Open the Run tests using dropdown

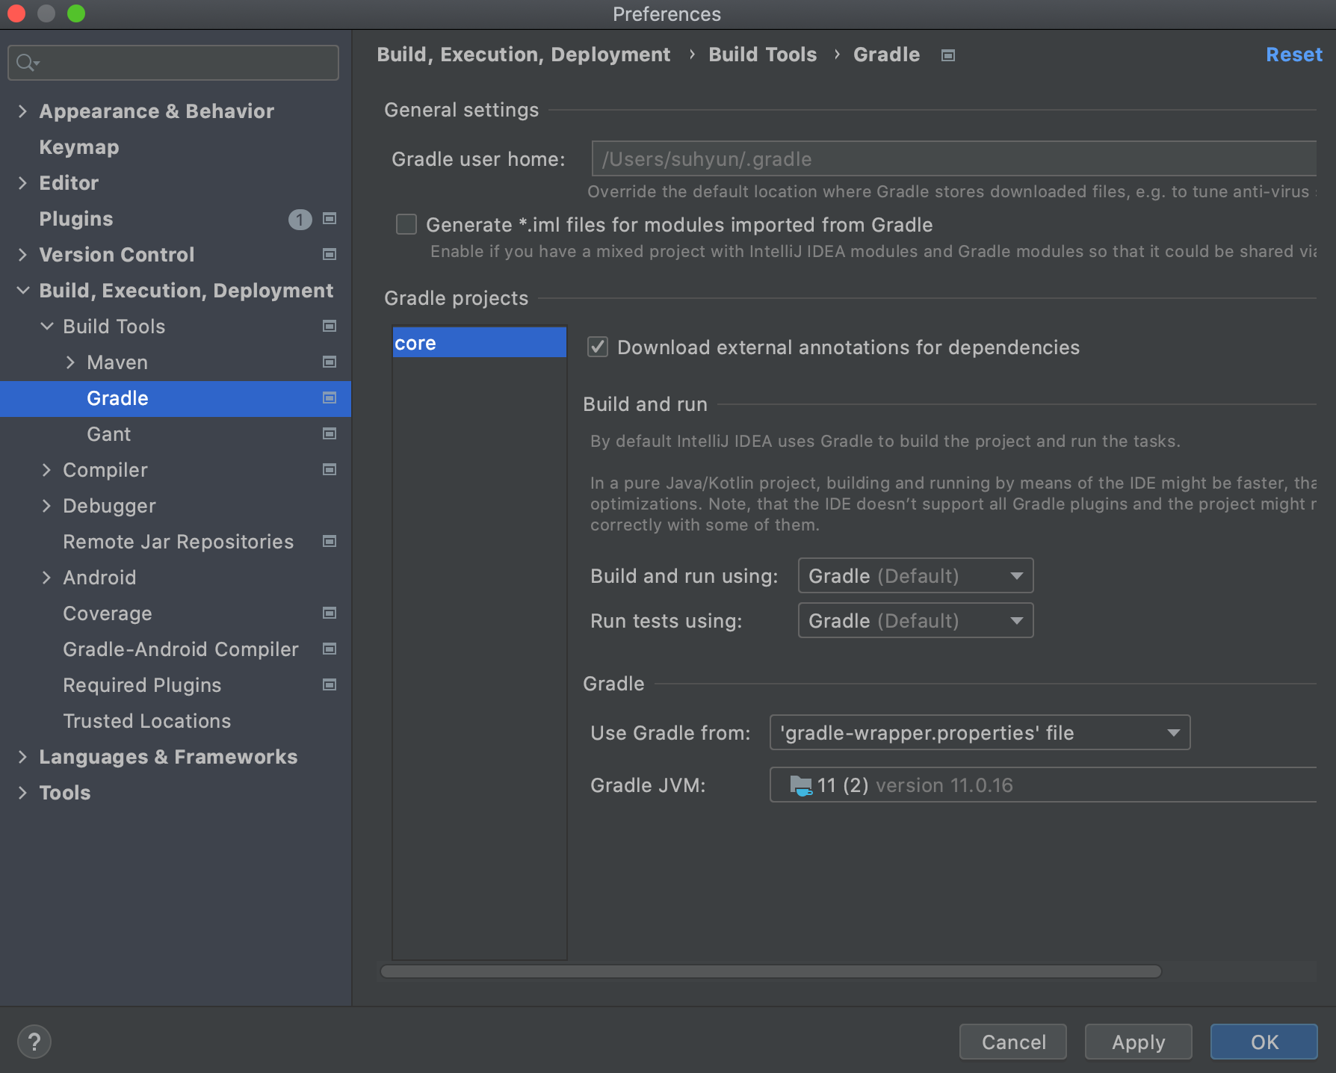coord(915,620)
